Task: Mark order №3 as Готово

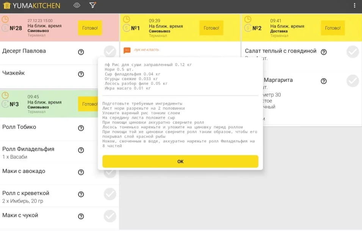Action: coord(88,104)
